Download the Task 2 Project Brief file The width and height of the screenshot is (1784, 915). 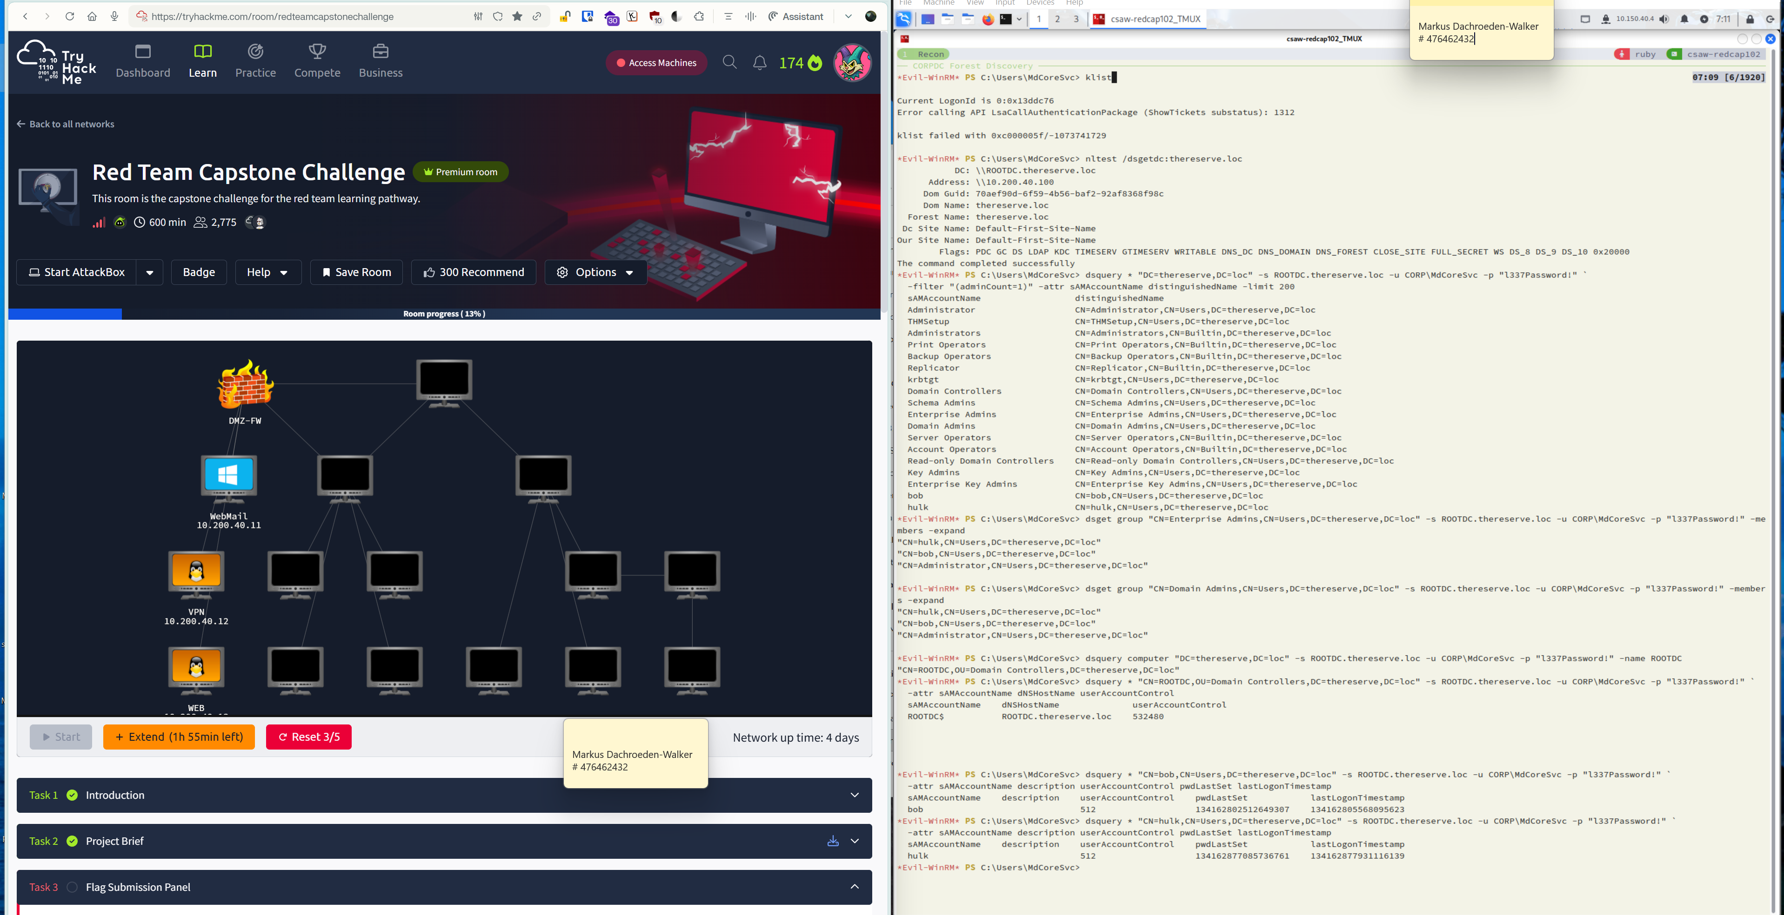pyautogui.click(x=832, y=841)
